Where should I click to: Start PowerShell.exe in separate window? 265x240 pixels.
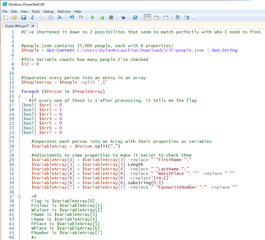point(135,17)
